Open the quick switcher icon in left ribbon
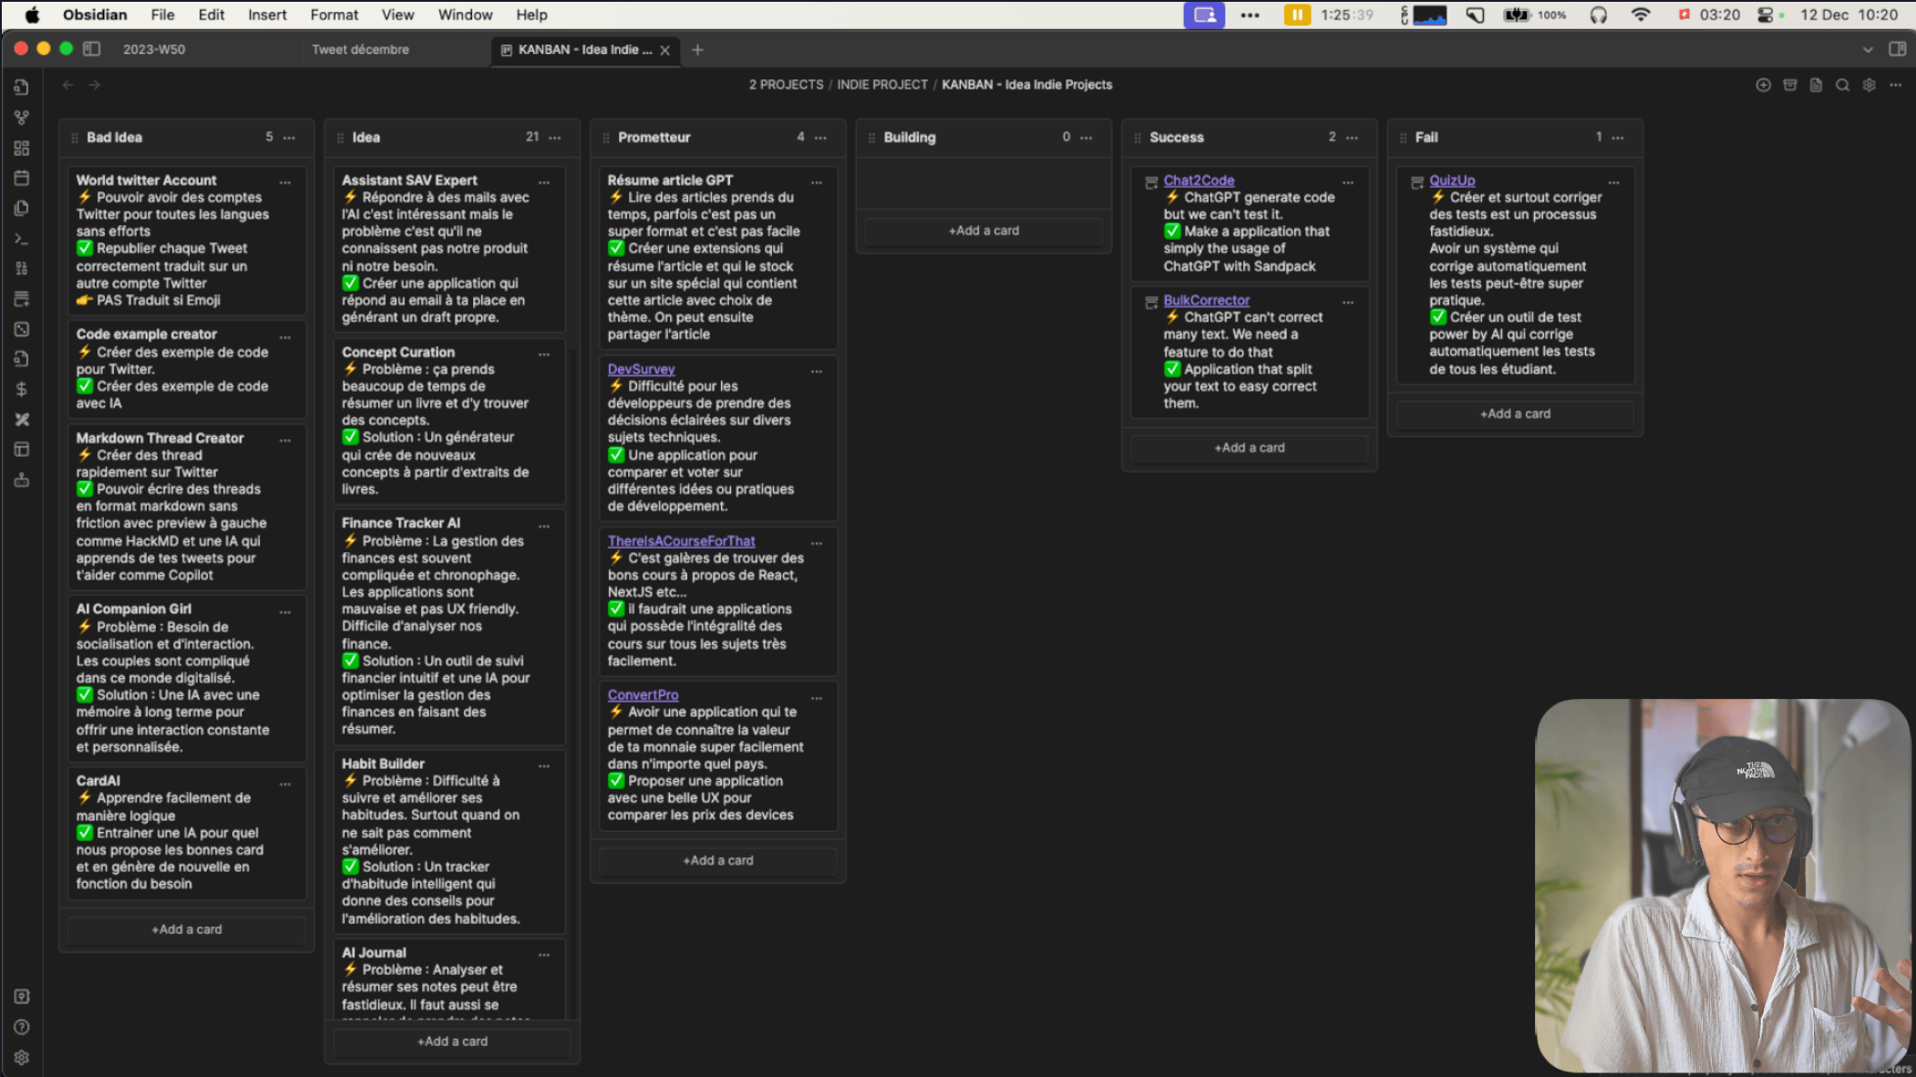 click(22, 87)
